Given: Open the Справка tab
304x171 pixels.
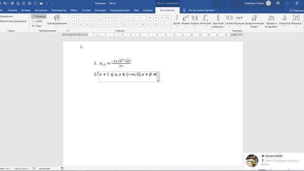Looking at the screenshot, I should click(148, 10).
